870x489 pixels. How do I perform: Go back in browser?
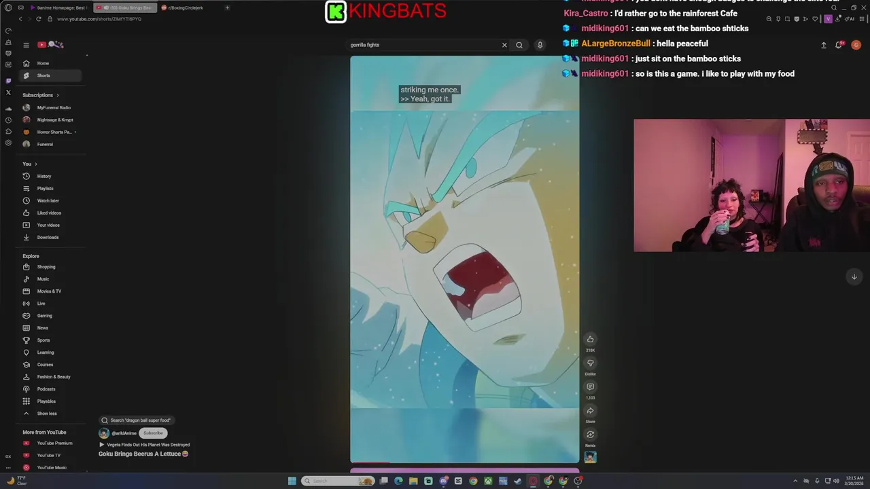(x=20, y=19)
